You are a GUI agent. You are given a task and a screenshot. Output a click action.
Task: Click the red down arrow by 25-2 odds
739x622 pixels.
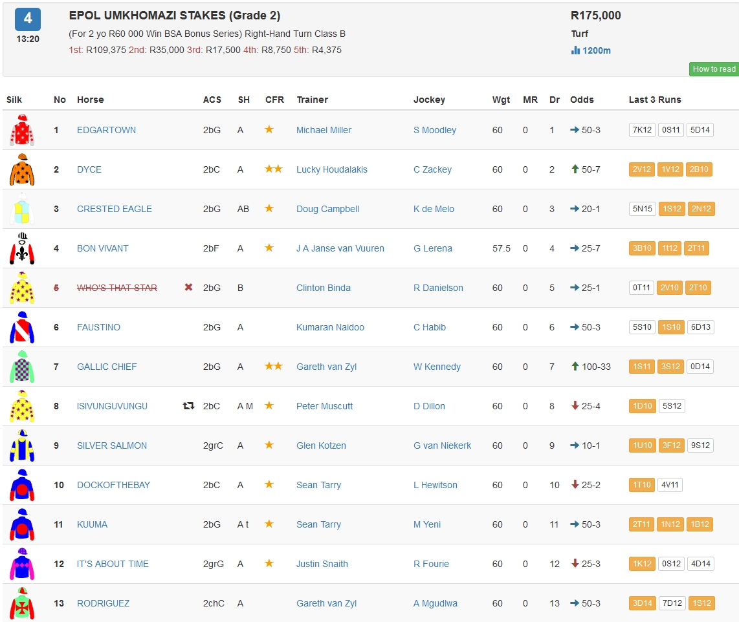point(574,485)
